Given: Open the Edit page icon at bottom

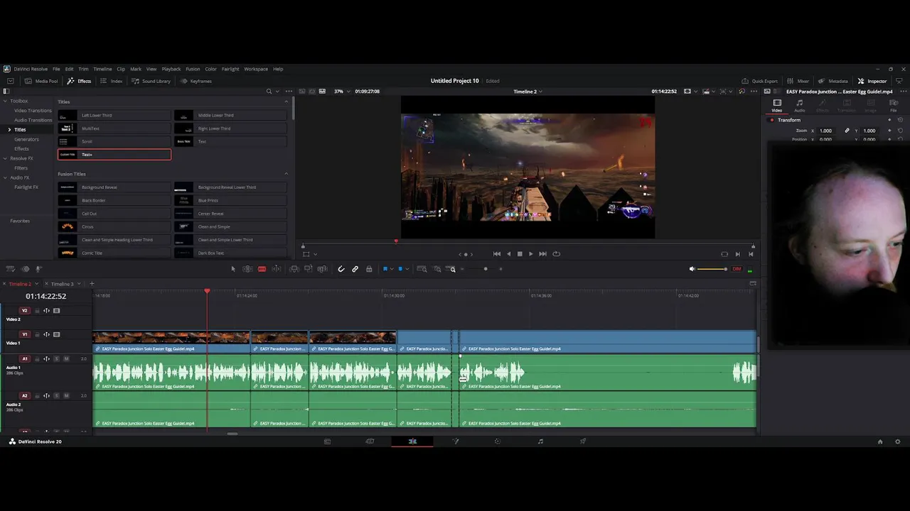Looking at the screenshot, I should (x=412, y=441).
